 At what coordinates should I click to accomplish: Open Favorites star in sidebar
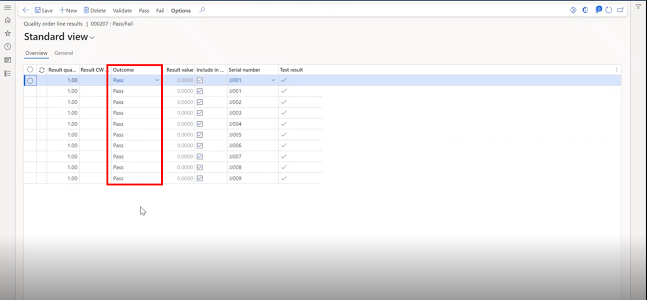(x=8, y=34)
